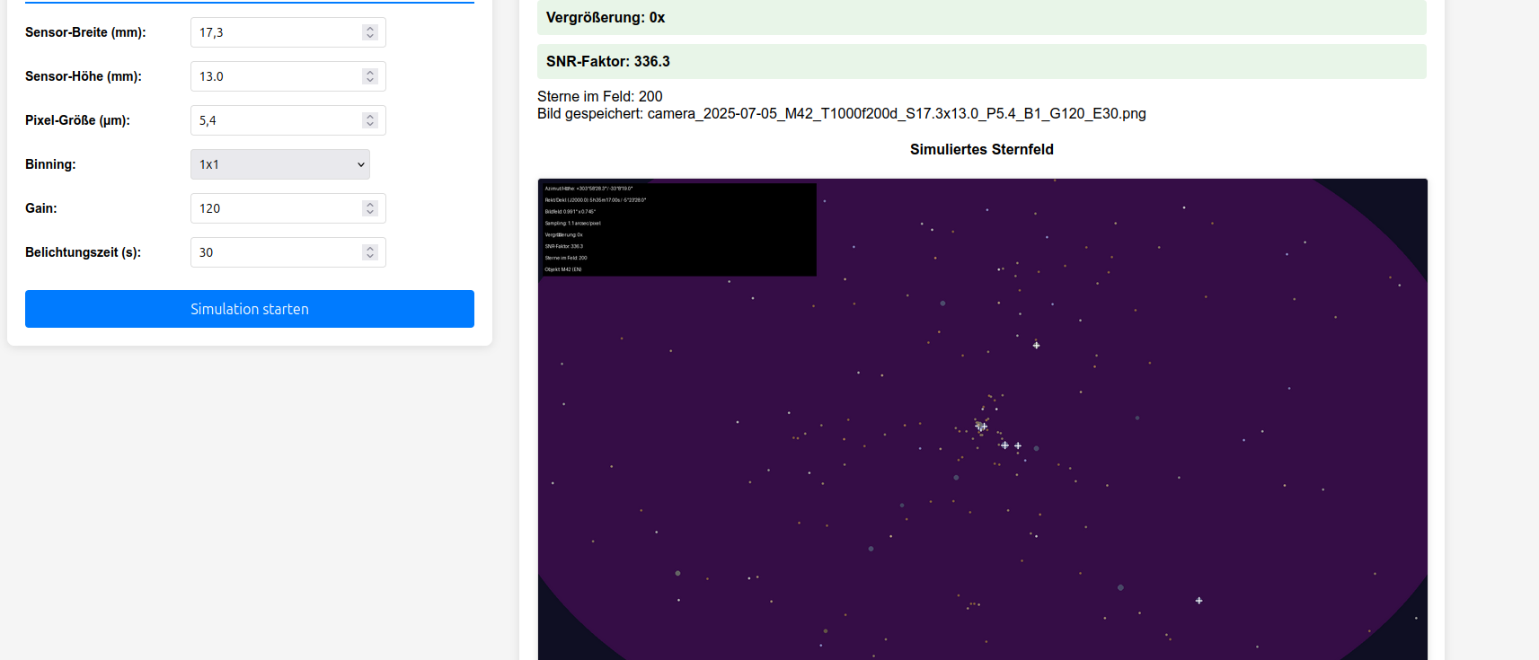The image size is (1539, 660).
Task: Focus the Sensor-Breite field showing 17,3
Action: tap(288, 32)
